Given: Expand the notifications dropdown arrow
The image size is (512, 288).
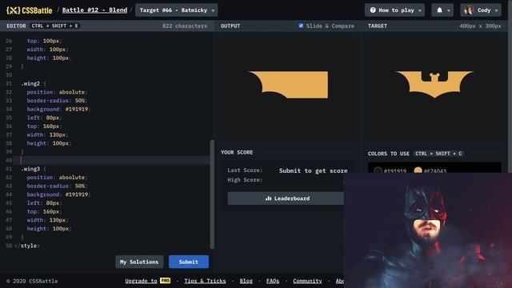Looking at the screenshot, I should pyautogui.click(x=449, y=10).
